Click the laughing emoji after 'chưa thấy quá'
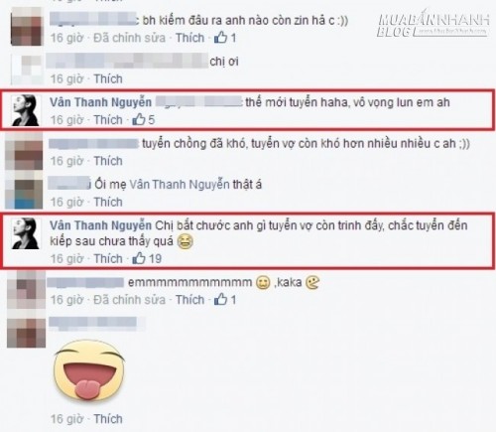Viewport: 496px width, 432px height. [x=186, y=241]
